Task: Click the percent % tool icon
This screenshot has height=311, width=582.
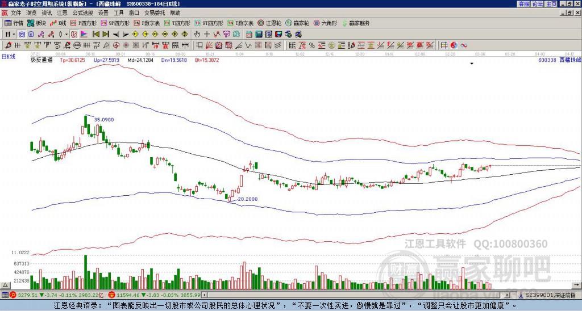Action: [x=312, y=45]
